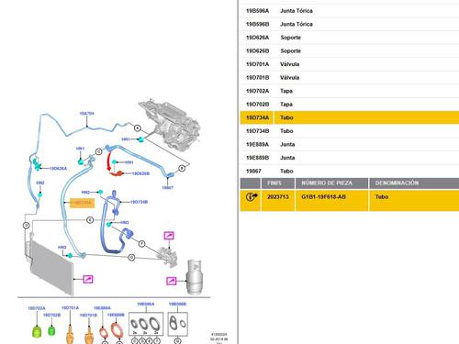Select the circled A callout in the diagram
Screen dimensions: 459x344
pos(138,128)
